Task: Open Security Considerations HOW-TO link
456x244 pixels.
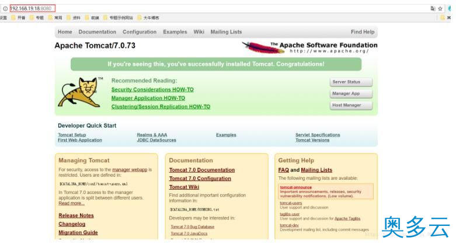Action: point(152,89)
